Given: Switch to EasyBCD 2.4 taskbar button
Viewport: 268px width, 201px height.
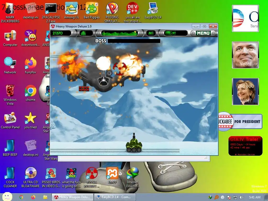Looking at the screenshot, I should click(x=115, y=197).
